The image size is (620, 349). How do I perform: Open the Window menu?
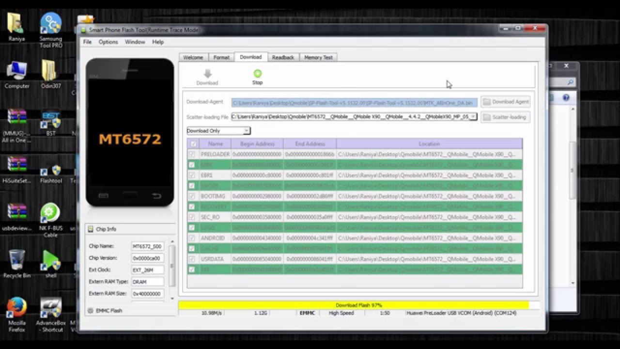click(135, 42)
